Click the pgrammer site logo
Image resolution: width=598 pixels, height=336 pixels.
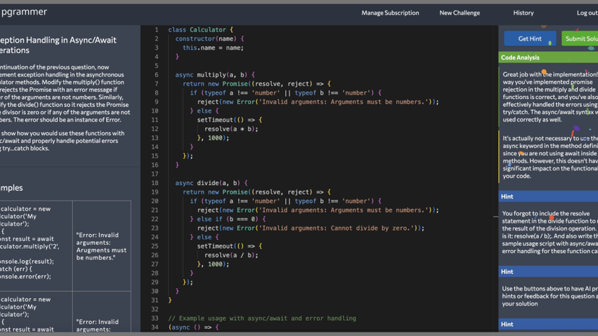click(24, 12)
